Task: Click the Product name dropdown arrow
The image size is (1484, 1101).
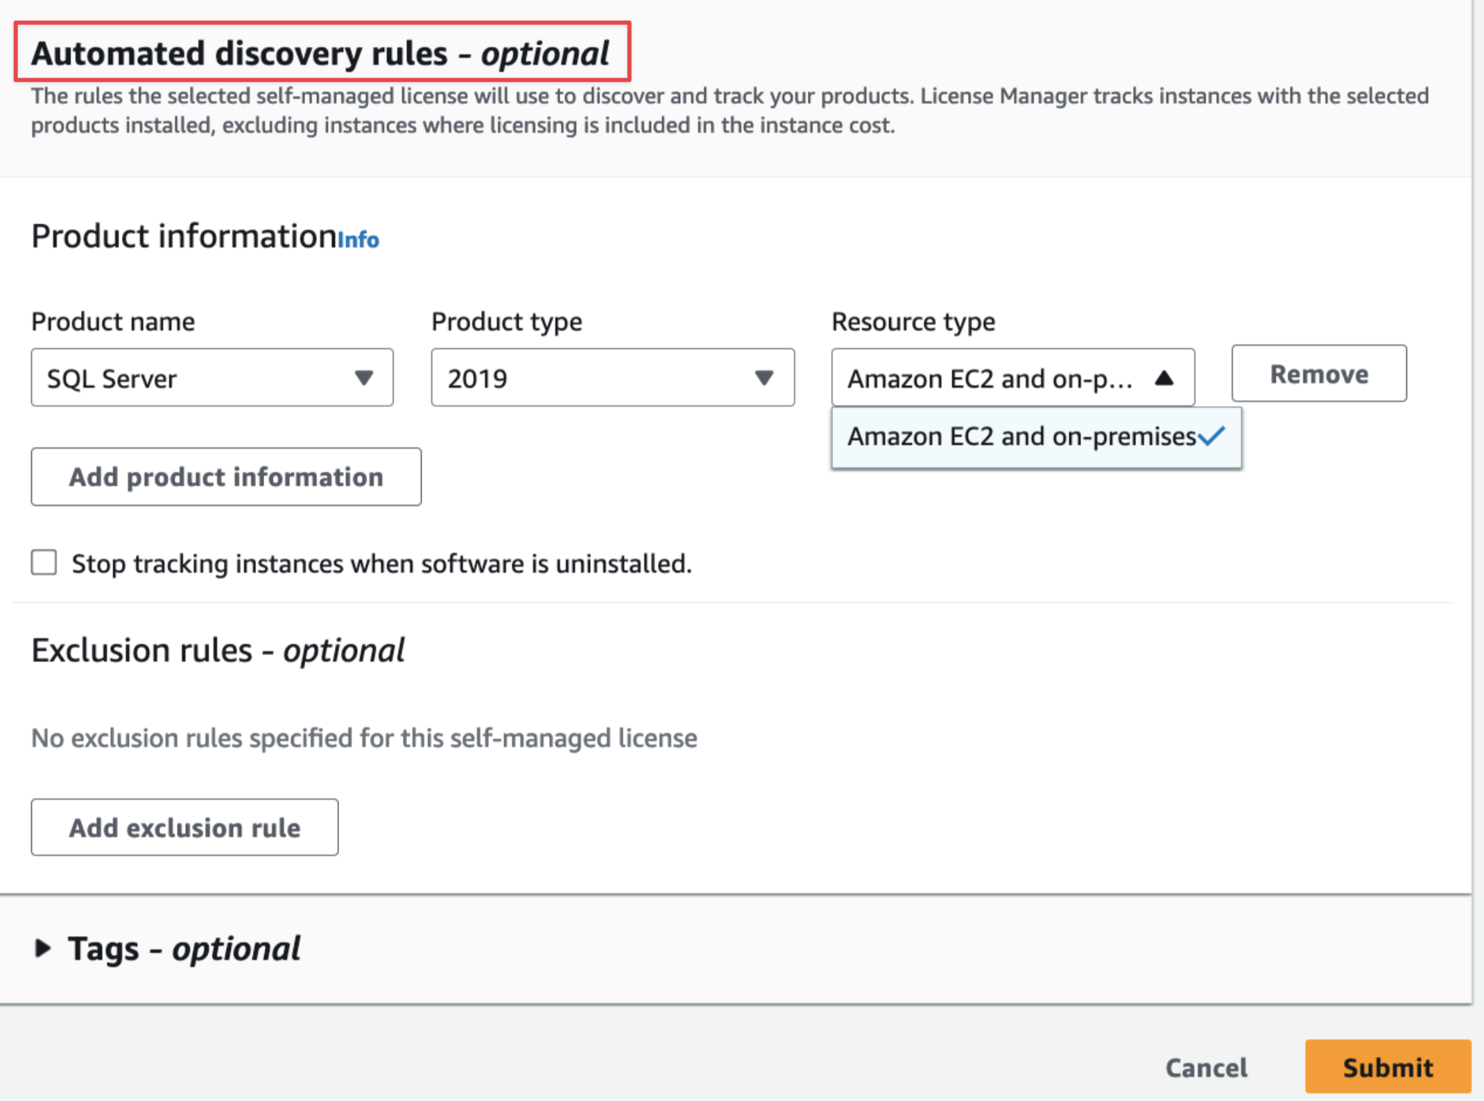Action: (363, 378)
